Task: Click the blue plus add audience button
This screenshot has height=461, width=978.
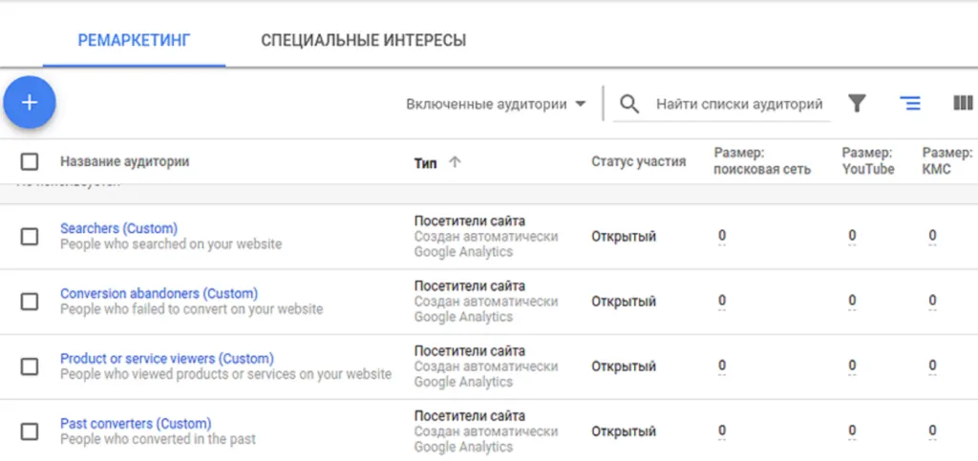Action: [x=30, y=103]
